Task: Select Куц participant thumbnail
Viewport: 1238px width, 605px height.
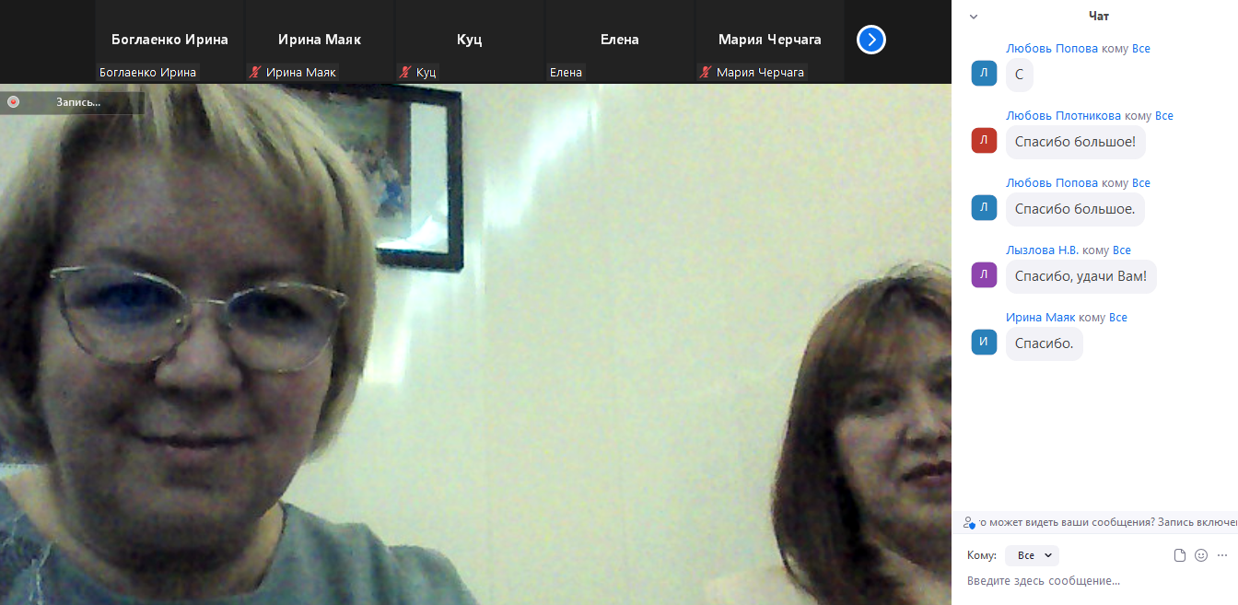Action: 470,41
